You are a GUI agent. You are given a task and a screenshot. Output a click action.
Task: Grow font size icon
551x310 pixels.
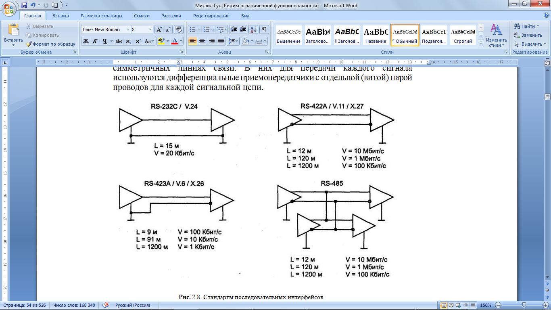(x=159, y=29)
